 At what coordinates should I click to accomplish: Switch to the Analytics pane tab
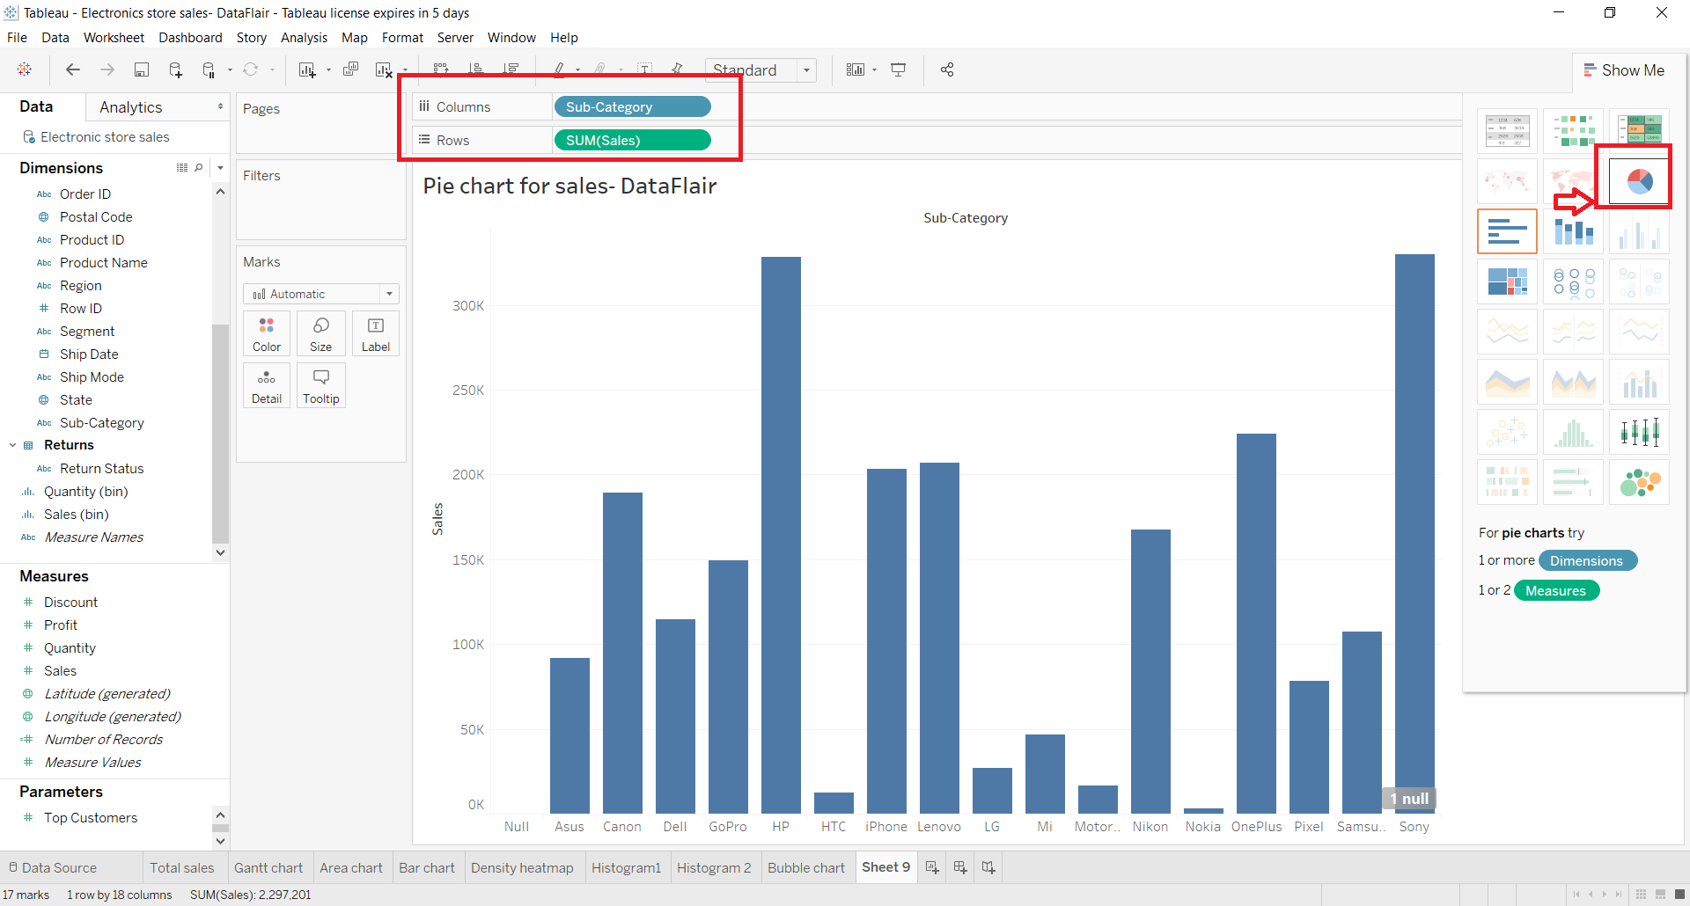(x=131, y=107)
